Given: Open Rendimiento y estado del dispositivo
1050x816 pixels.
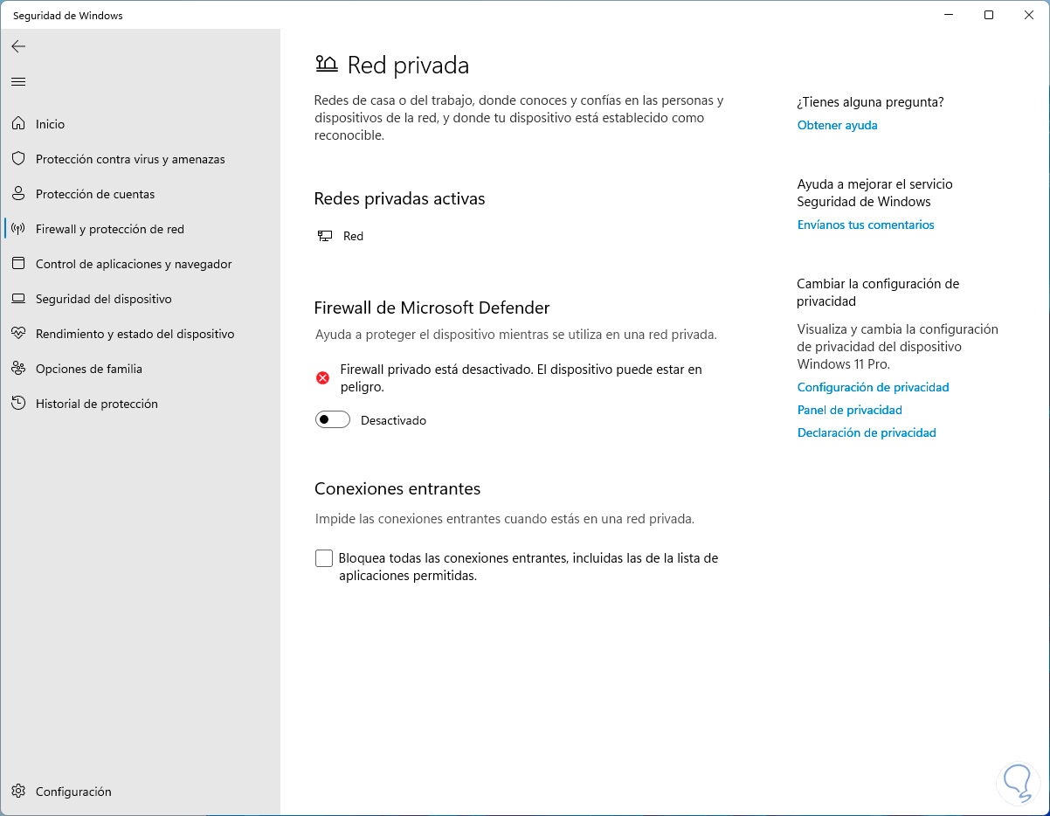Looking at the screenshot, I should coord(135,334).
